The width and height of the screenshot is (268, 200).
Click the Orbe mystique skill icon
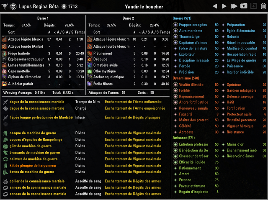coord(89,71)
